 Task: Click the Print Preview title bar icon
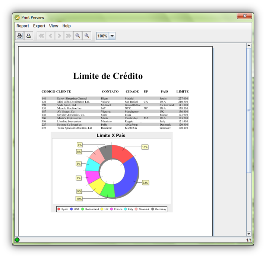pos(17,17)
